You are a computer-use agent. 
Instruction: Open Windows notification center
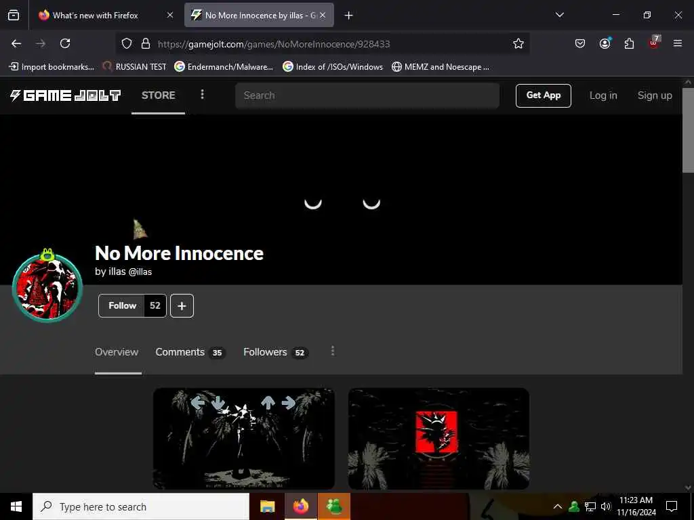[672, 506]
